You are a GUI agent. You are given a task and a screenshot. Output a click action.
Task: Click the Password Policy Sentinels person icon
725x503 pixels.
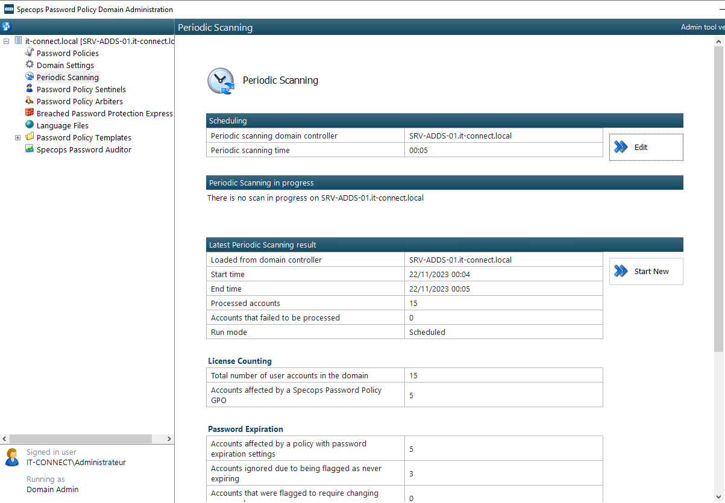30,89
